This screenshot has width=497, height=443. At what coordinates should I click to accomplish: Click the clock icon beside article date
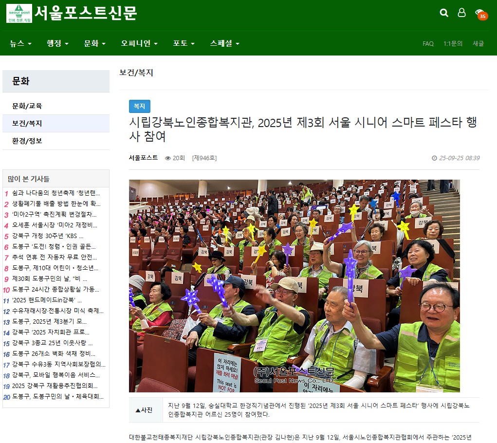pos(434,158)
